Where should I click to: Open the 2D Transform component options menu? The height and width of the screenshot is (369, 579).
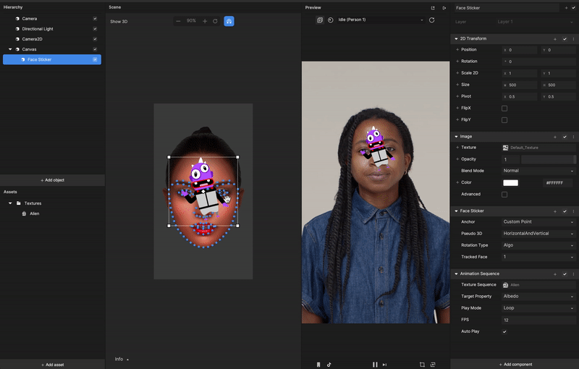pyautogui.click(x=573, y=39)
